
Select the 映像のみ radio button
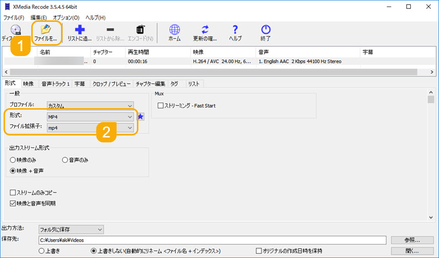click(12, 160)
